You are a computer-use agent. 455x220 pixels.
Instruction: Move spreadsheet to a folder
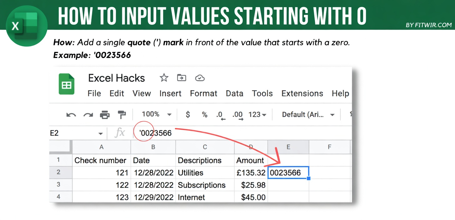click(182, 78)
